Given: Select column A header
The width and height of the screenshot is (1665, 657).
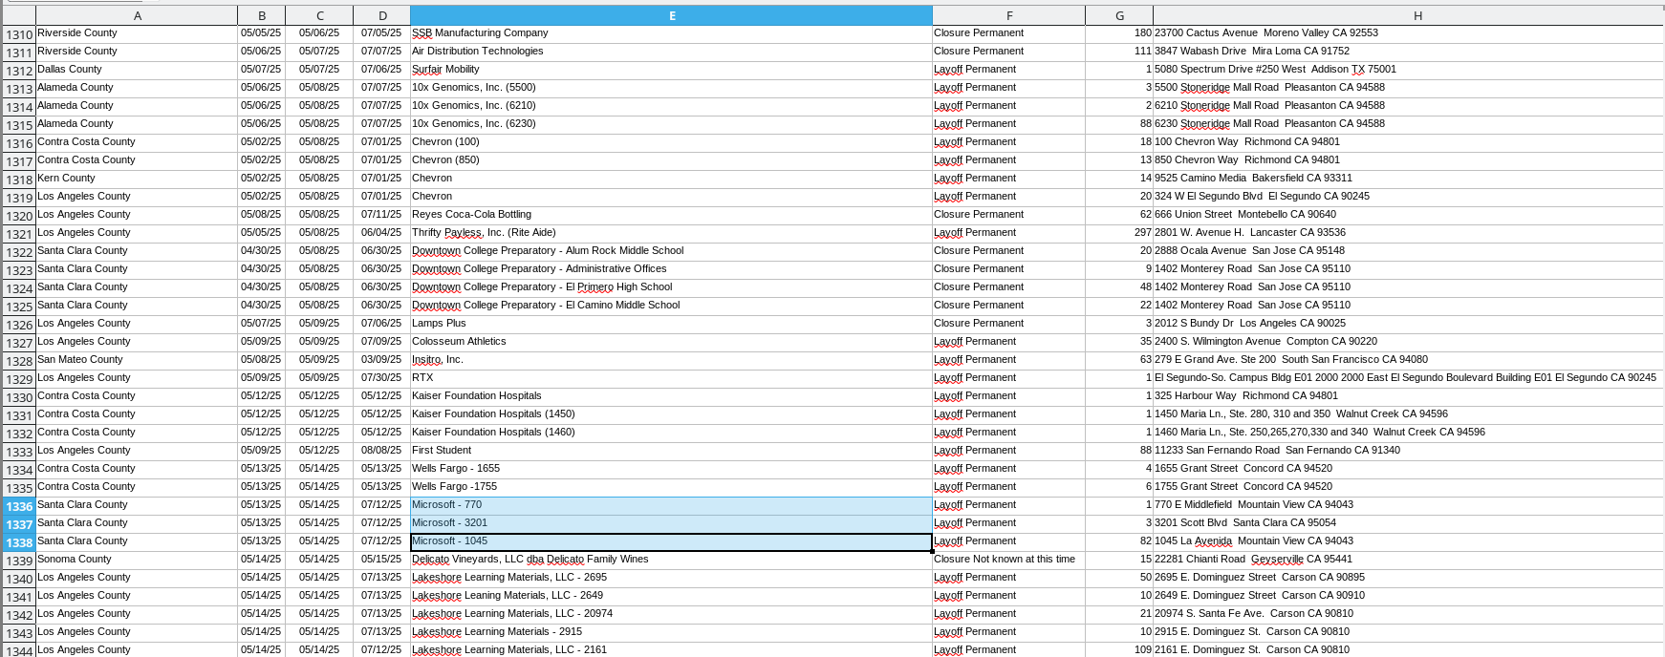Looking at the screenshot, I should [x=137, y=15].
